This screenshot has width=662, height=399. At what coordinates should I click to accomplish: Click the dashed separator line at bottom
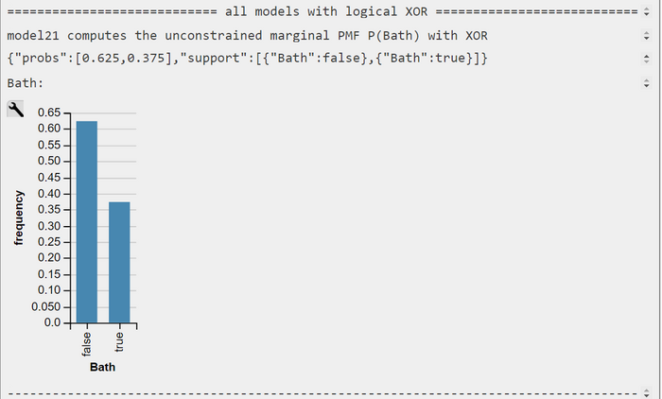[x=322, y=393]
